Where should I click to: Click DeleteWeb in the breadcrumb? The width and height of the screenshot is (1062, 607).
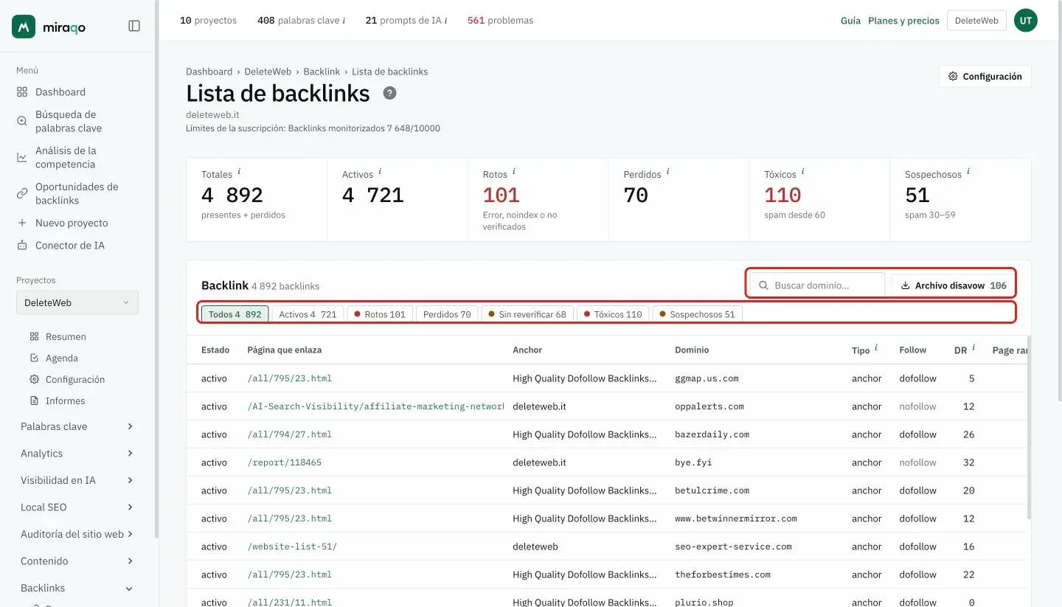pos(268,72)
